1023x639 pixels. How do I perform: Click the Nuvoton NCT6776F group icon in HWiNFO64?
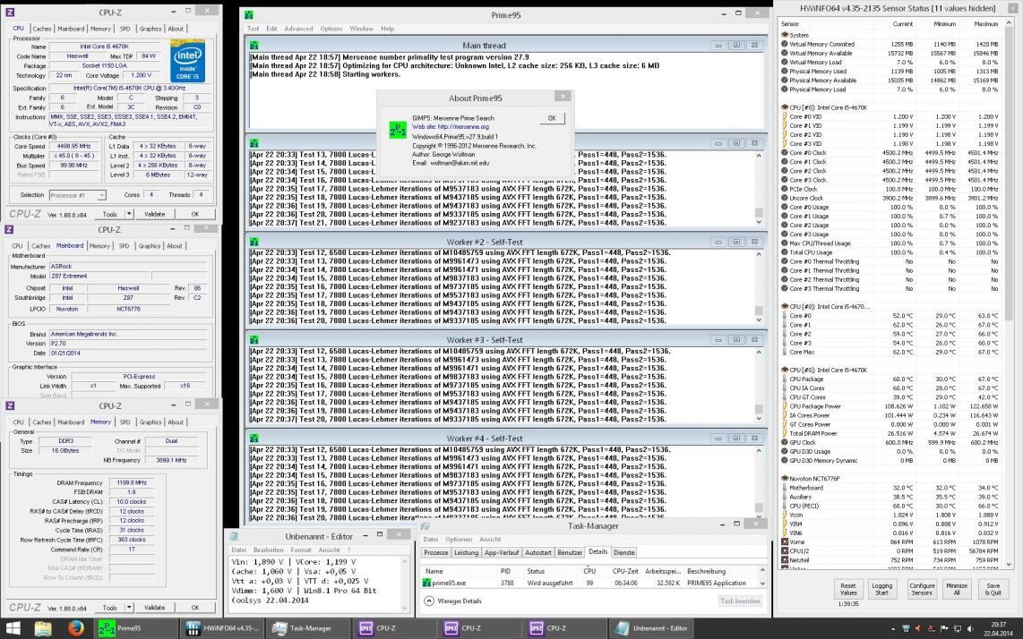point(784,479)
